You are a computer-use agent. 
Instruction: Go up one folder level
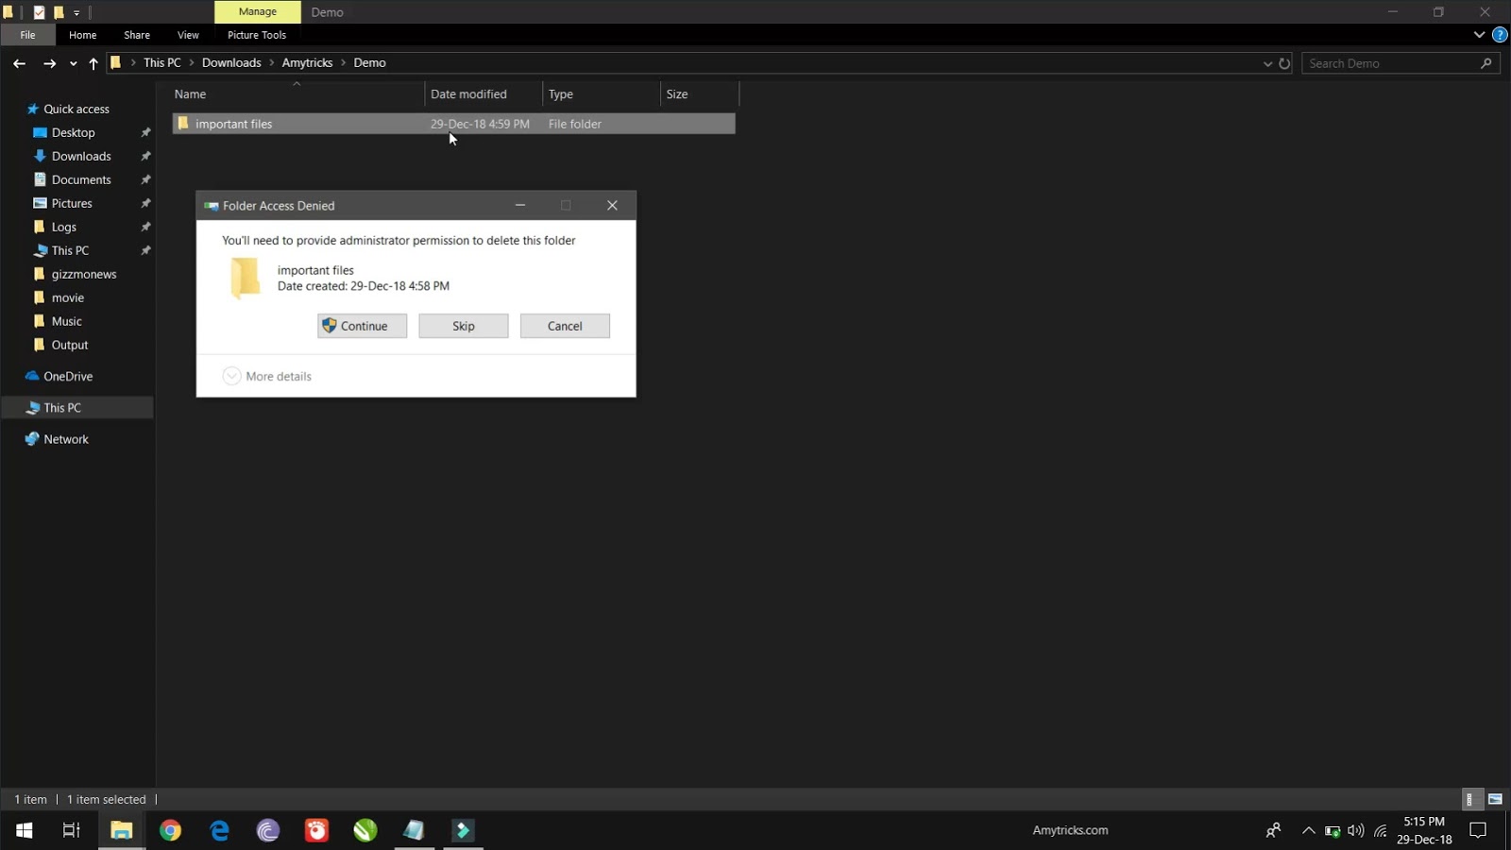click(x=93, y=63)
